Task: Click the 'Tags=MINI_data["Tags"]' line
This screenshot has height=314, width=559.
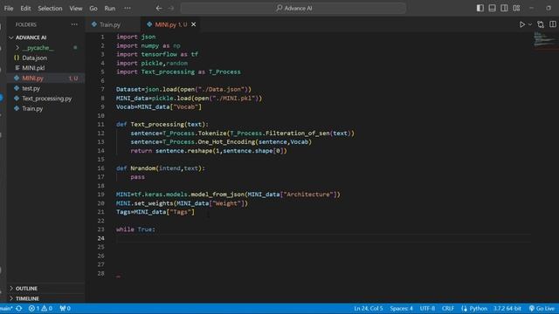Action: pyautogui.click(x=155, y=212)
